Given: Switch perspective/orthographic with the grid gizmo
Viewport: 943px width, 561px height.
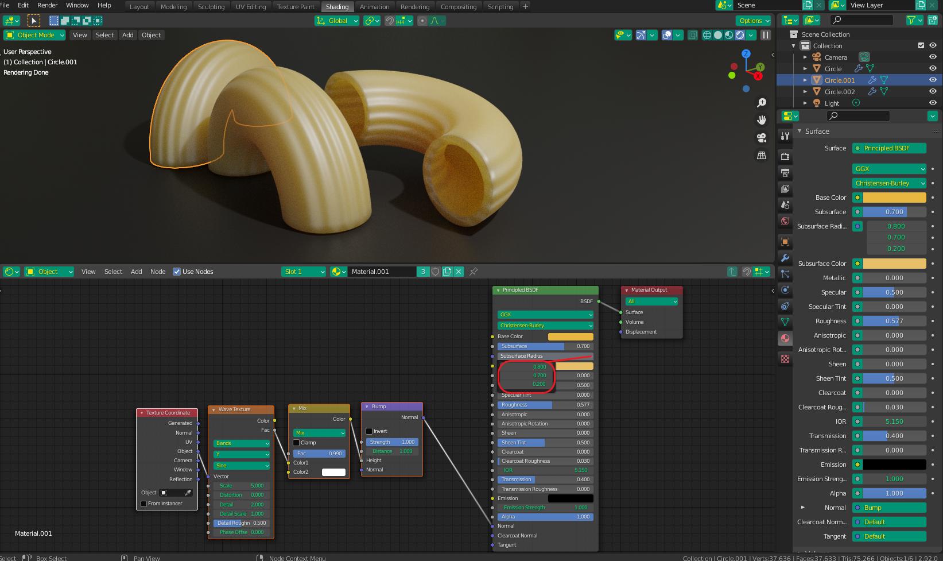Looking at the screenshot, I should (x=762, y=156).
